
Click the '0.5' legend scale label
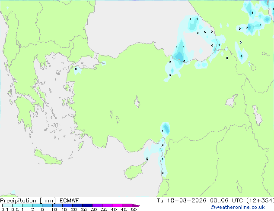click(x=15, y=209)
